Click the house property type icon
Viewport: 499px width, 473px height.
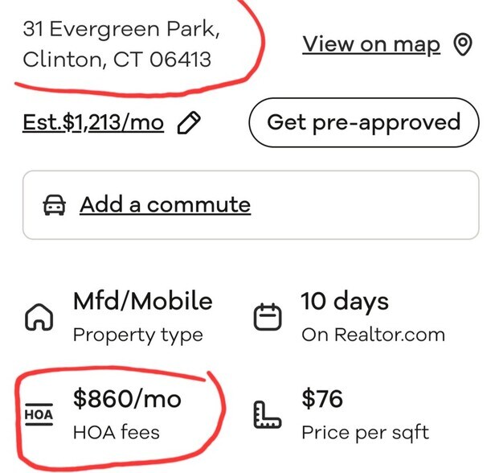coord(40,319)
